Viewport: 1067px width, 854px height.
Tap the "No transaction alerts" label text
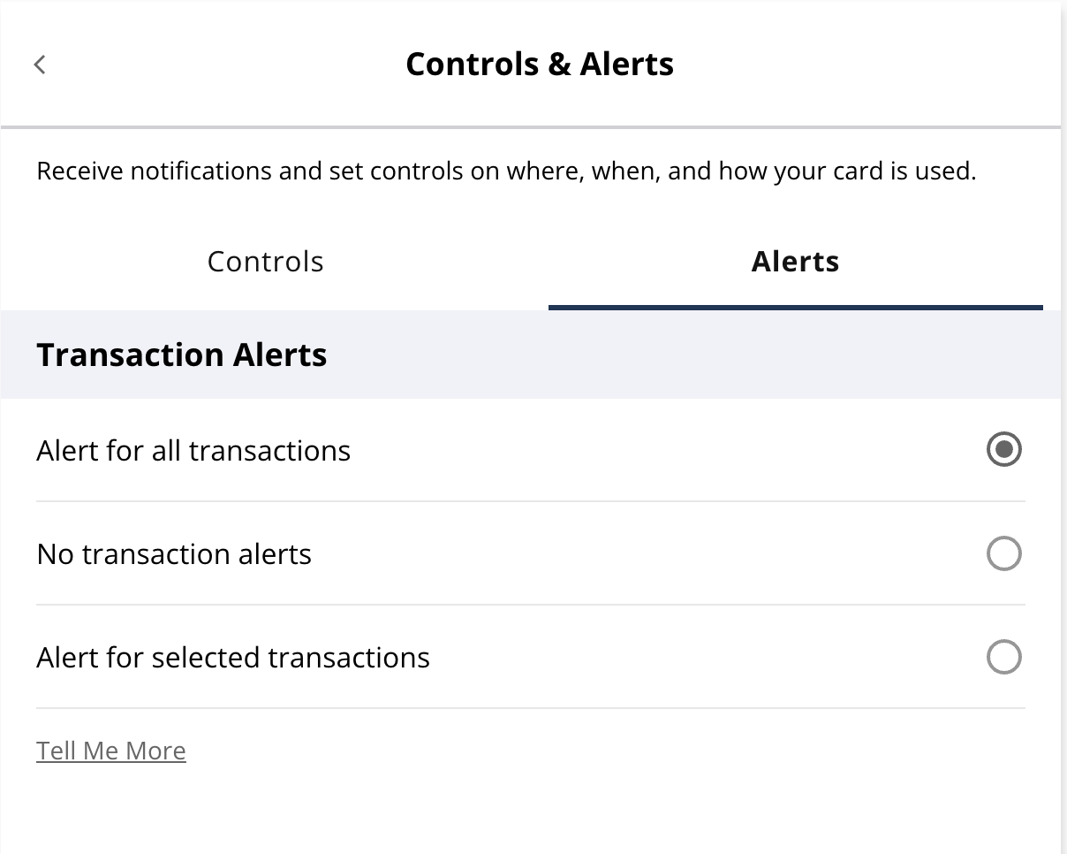[174, 554]
